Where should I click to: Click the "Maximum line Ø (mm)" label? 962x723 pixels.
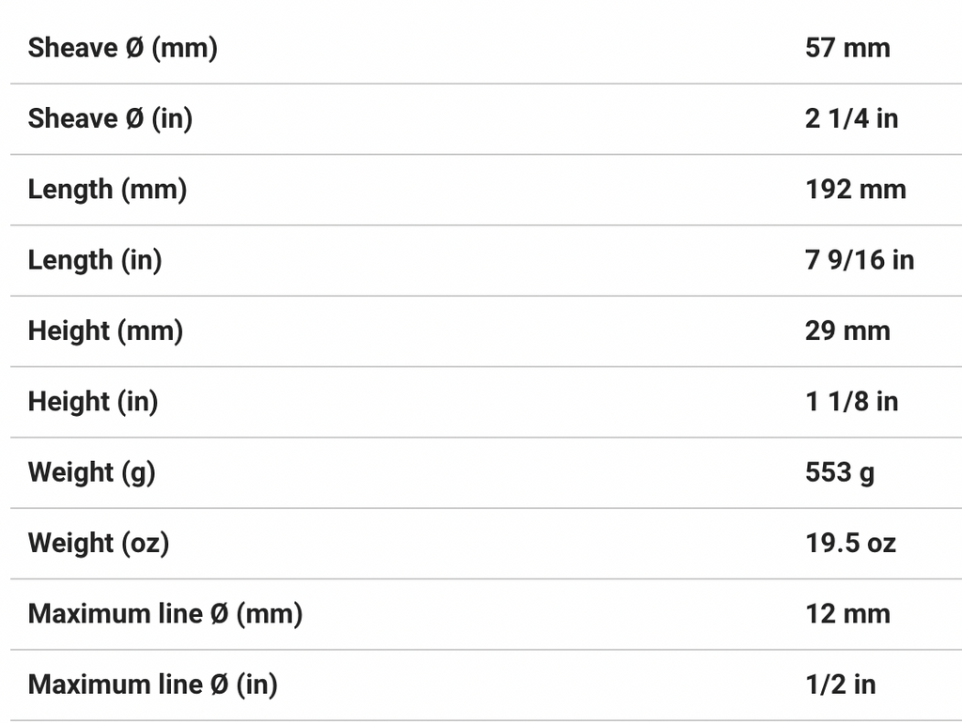click(165, 613)
